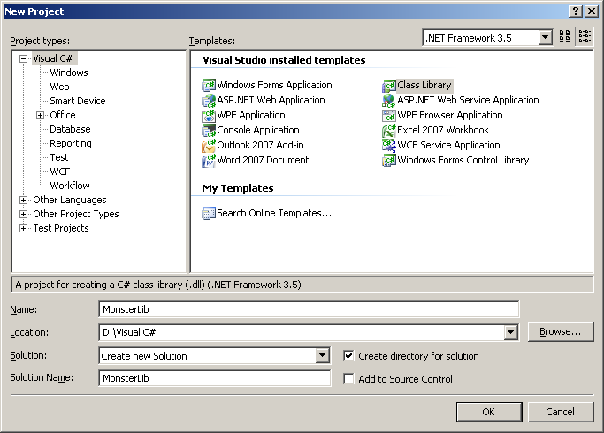Select the Class Library template icon
This screenshot has width=604, height=433.
389,86
